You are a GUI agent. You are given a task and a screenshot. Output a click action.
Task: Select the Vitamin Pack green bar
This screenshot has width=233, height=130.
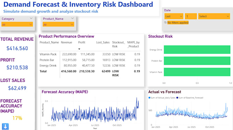click(x=197, y=72)
